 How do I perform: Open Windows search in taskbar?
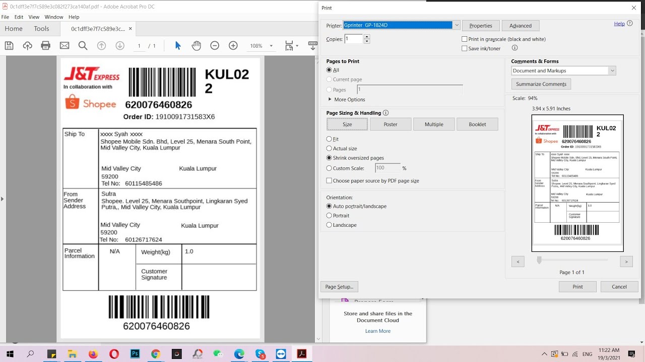[x=30, y=354]
